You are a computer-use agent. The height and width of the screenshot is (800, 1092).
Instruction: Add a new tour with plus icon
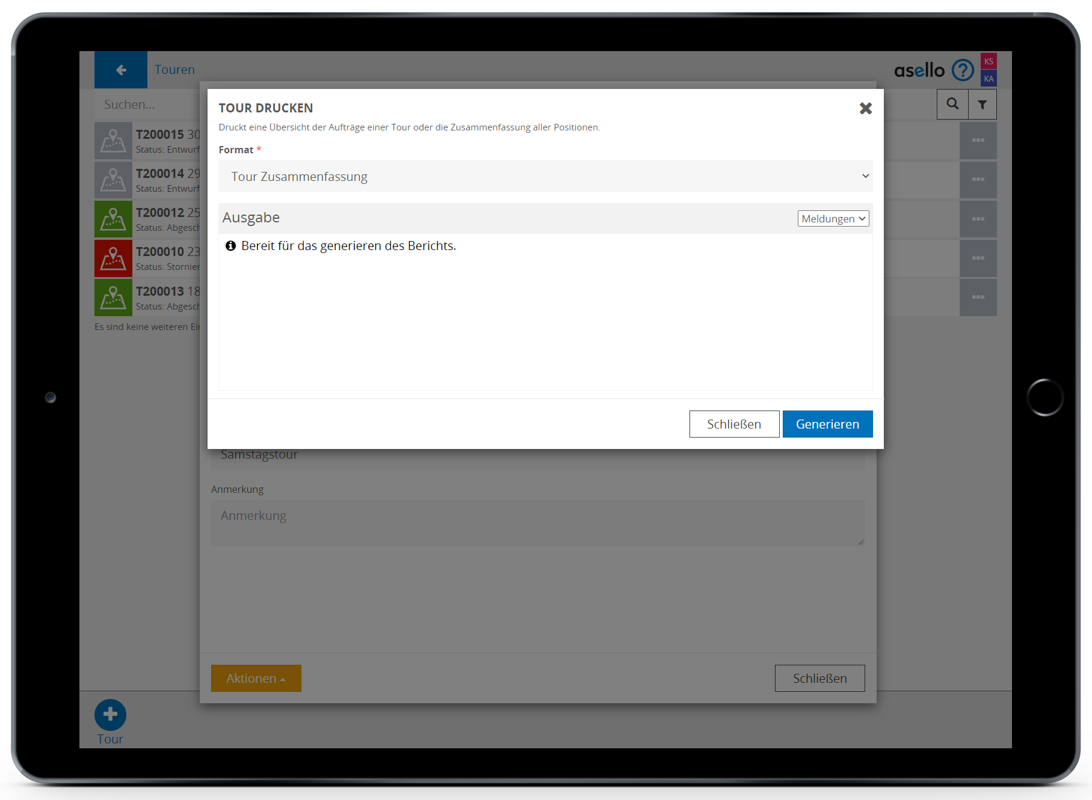pos(110,714)
